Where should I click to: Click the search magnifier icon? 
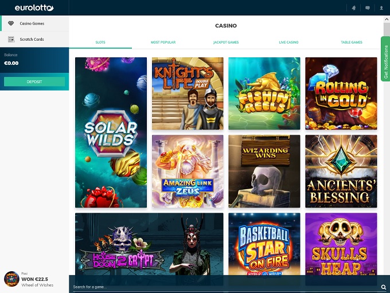pyautogui.click(x=384, y=287)
